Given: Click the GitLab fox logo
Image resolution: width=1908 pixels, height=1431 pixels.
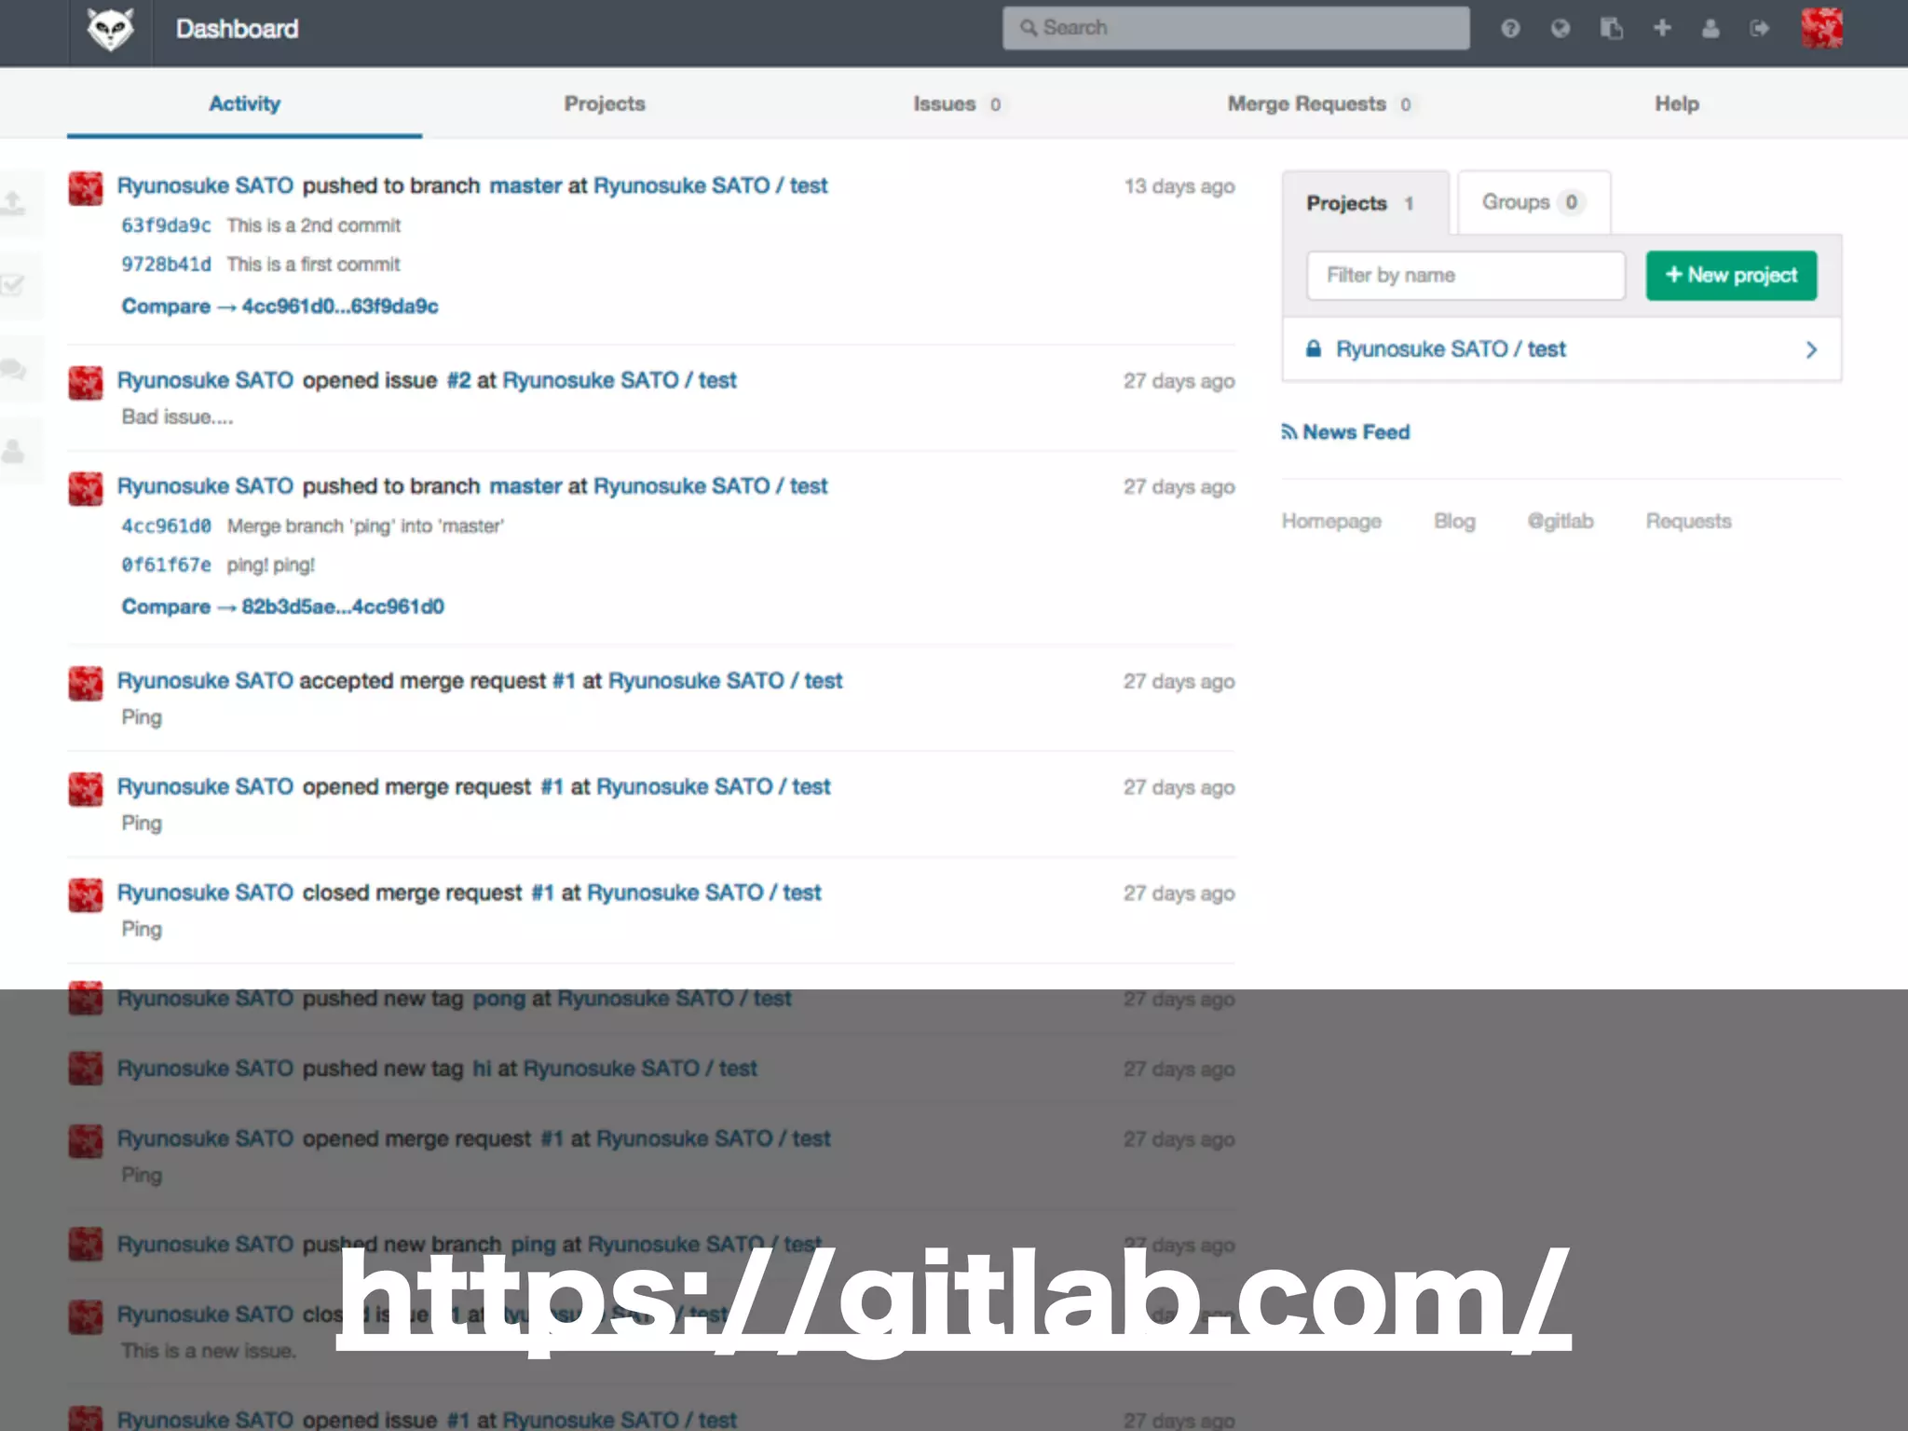Looking at the screenshot, I should pyautogui.click(x=110, y=29).
